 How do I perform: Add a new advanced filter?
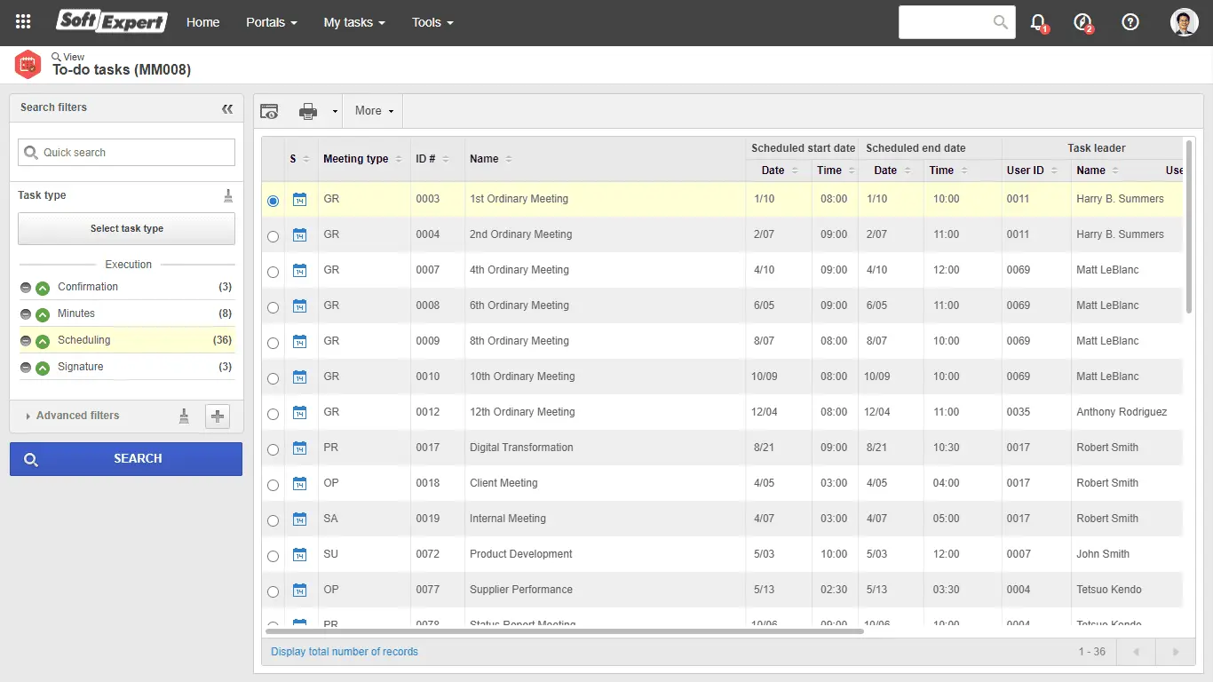[218, 416]
